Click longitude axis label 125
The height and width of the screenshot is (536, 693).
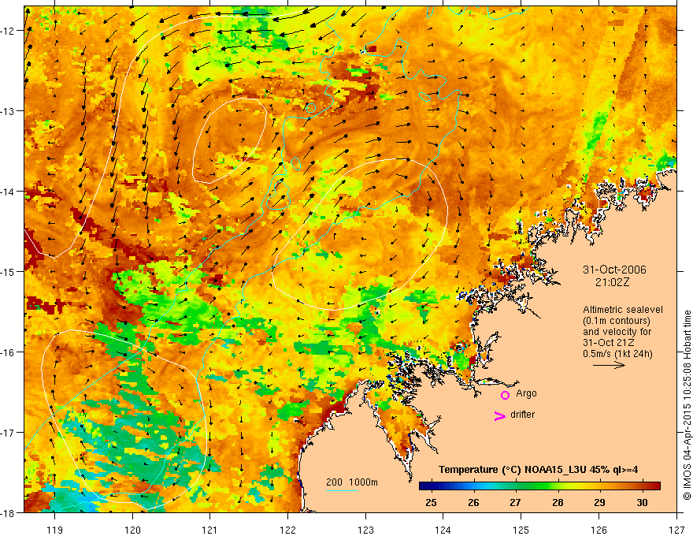coord(521,530)
